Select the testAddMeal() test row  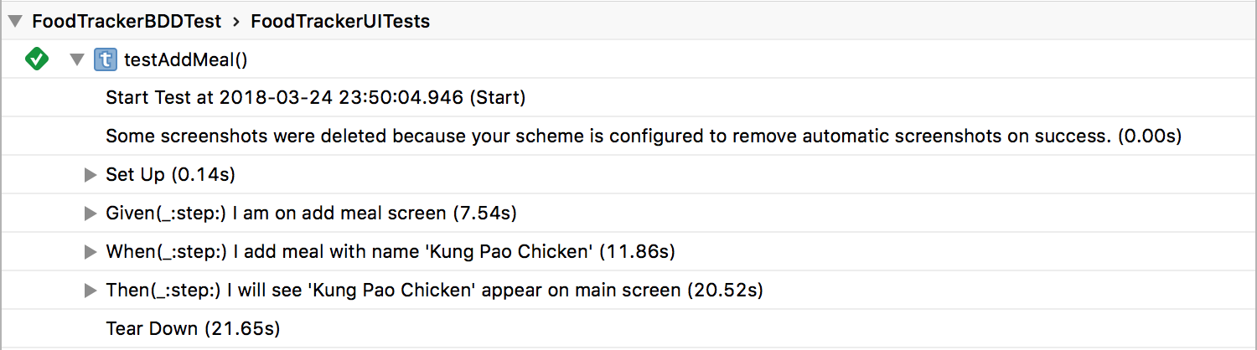(628, 59)
